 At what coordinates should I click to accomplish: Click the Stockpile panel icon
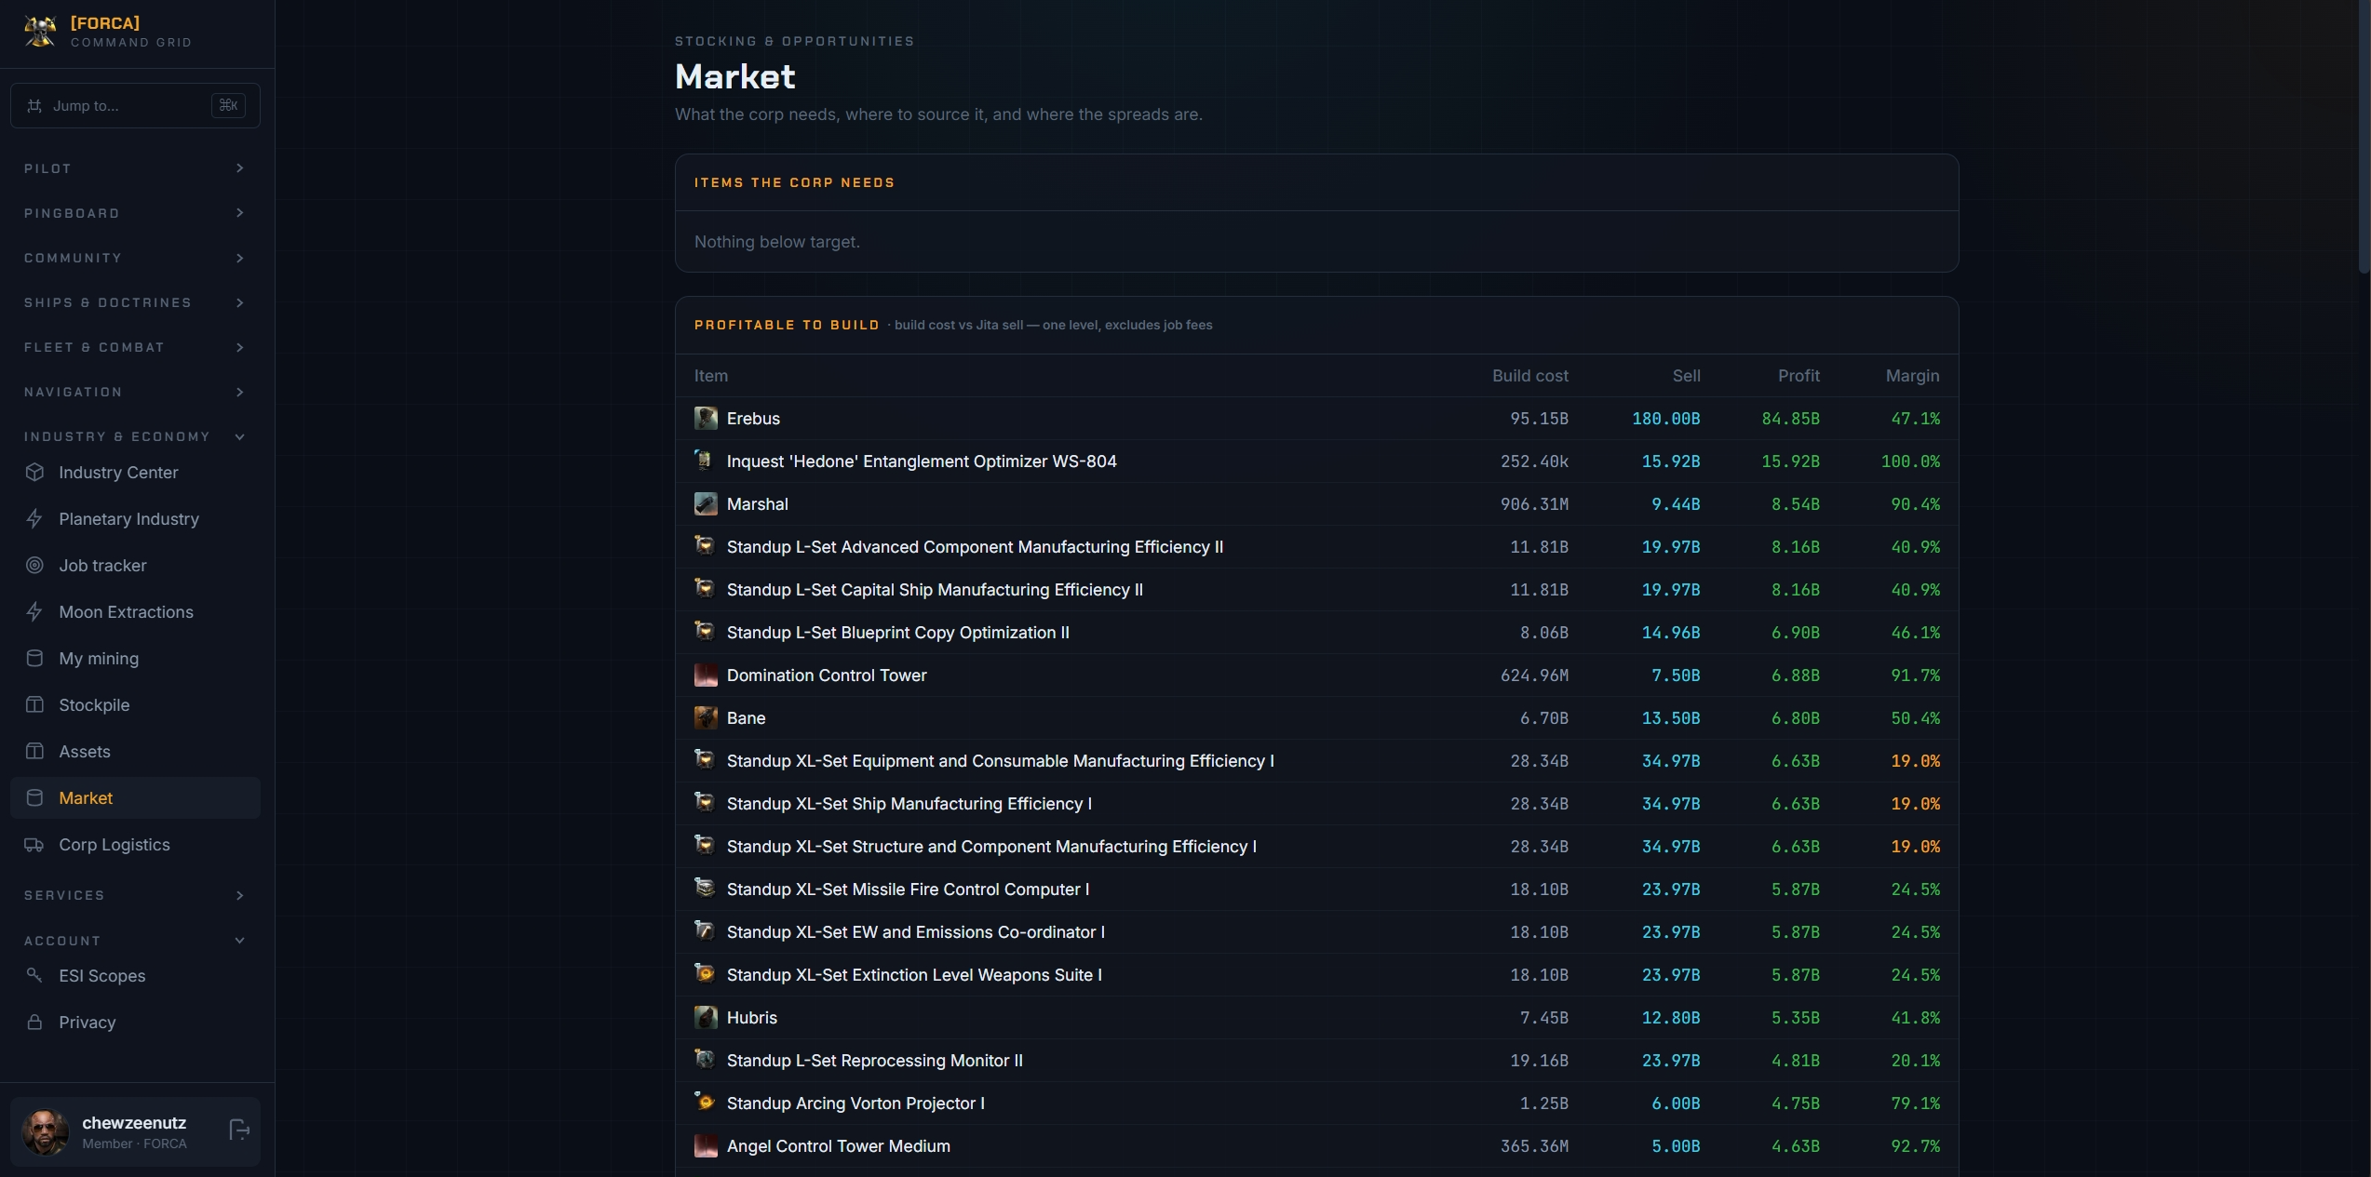[x=34, y=704]
